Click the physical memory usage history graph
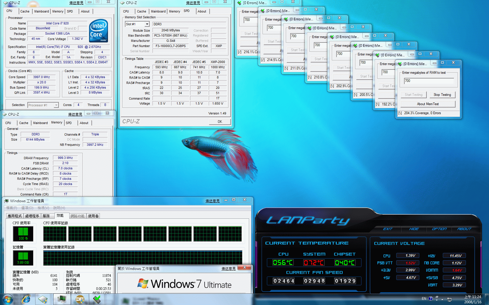489x305 pixels. (x=143, y=258)
